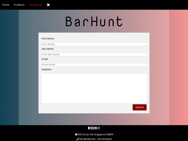Open the Instagram social icon
The height and width of the screenshot is (141, 188).
pos(99,128)
